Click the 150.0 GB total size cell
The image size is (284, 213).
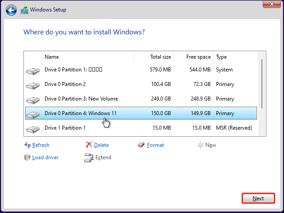161,113
